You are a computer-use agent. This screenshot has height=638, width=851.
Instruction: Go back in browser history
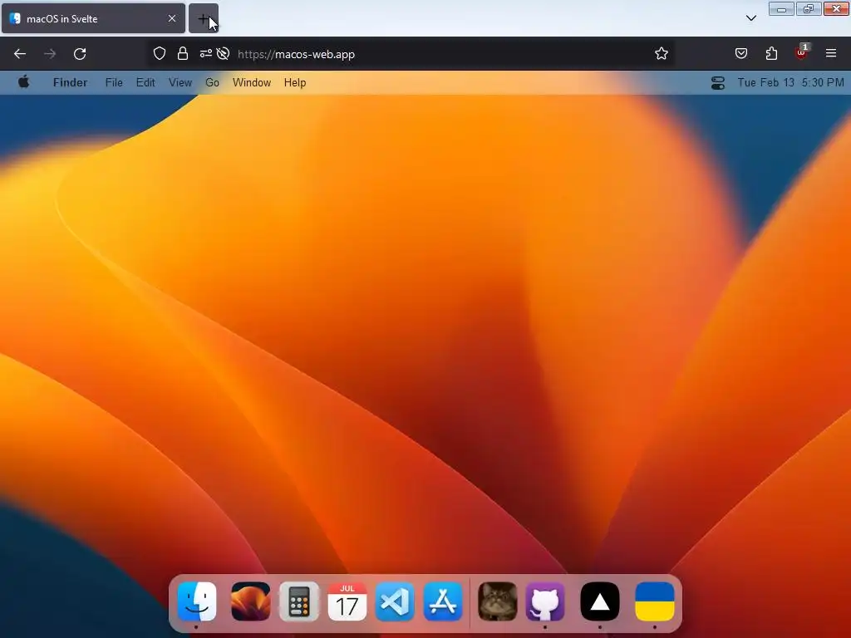[x=20, y=54]
